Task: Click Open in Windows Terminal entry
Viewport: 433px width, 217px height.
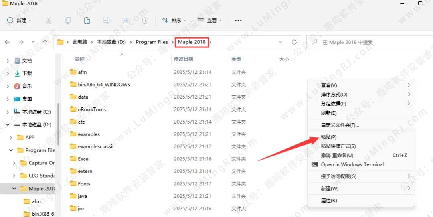Action: click(x=352, y=164)
